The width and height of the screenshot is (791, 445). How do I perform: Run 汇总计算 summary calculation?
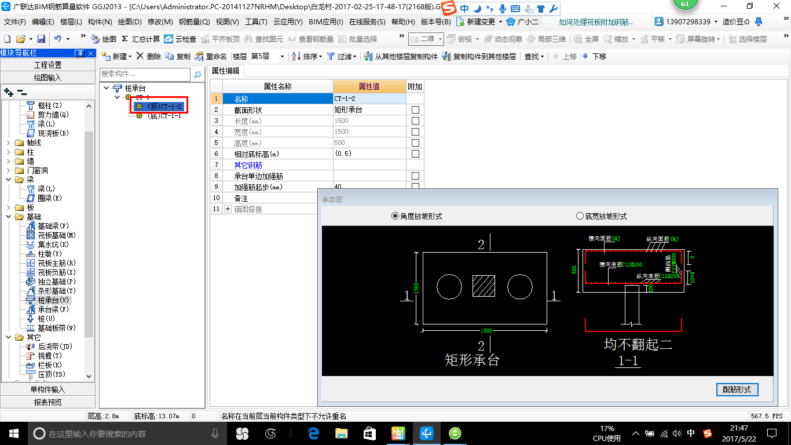coord(141,39)
